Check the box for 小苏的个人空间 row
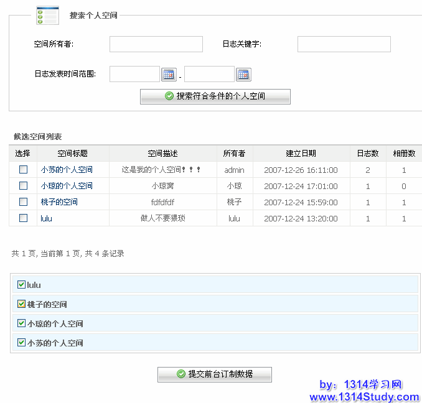Screen dimensions: 422x403 [23, 169]
